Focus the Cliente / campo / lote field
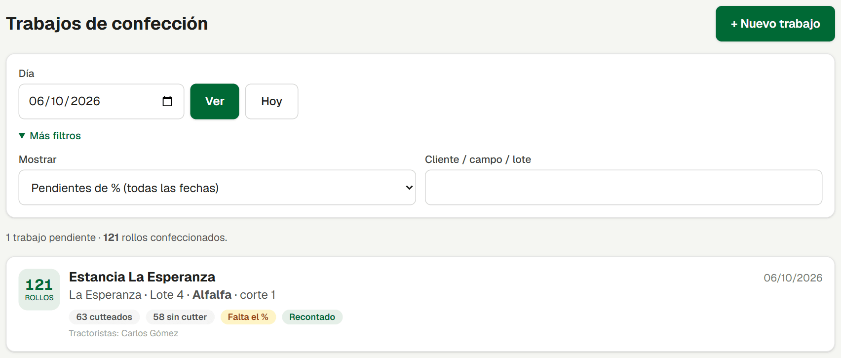This screenshot has width=841, height=358. click(623, 188)
